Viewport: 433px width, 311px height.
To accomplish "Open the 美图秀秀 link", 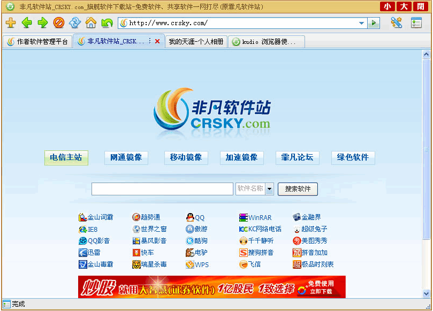I will [x=310, y=241].
